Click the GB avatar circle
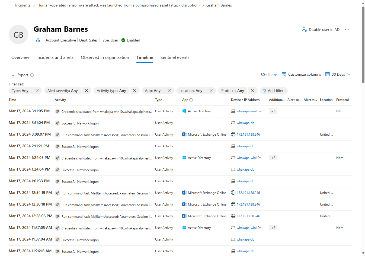This screenshot has width=365, height=256. [18, 35]
